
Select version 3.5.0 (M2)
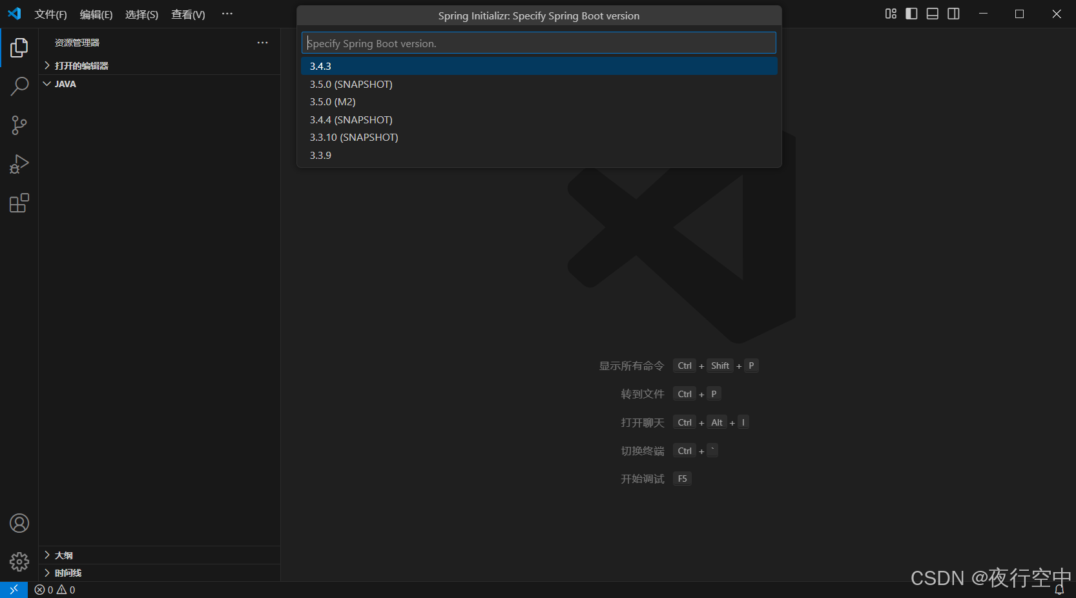(539, 102)
